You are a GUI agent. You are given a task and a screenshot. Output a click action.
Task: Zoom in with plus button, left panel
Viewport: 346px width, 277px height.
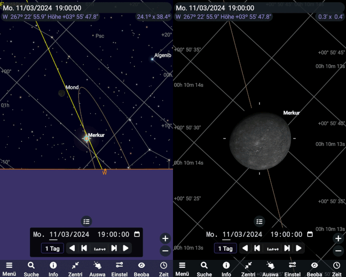(x=166, y=238)
